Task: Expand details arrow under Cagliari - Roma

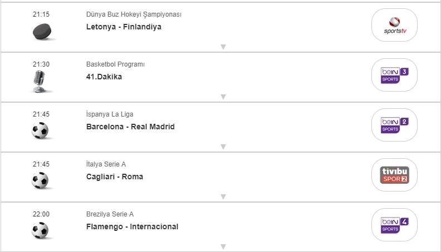Action: (x=223, y=197)
